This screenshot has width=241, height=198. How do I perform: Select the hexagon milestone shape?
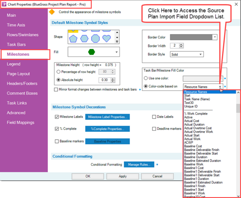(85, 39)
